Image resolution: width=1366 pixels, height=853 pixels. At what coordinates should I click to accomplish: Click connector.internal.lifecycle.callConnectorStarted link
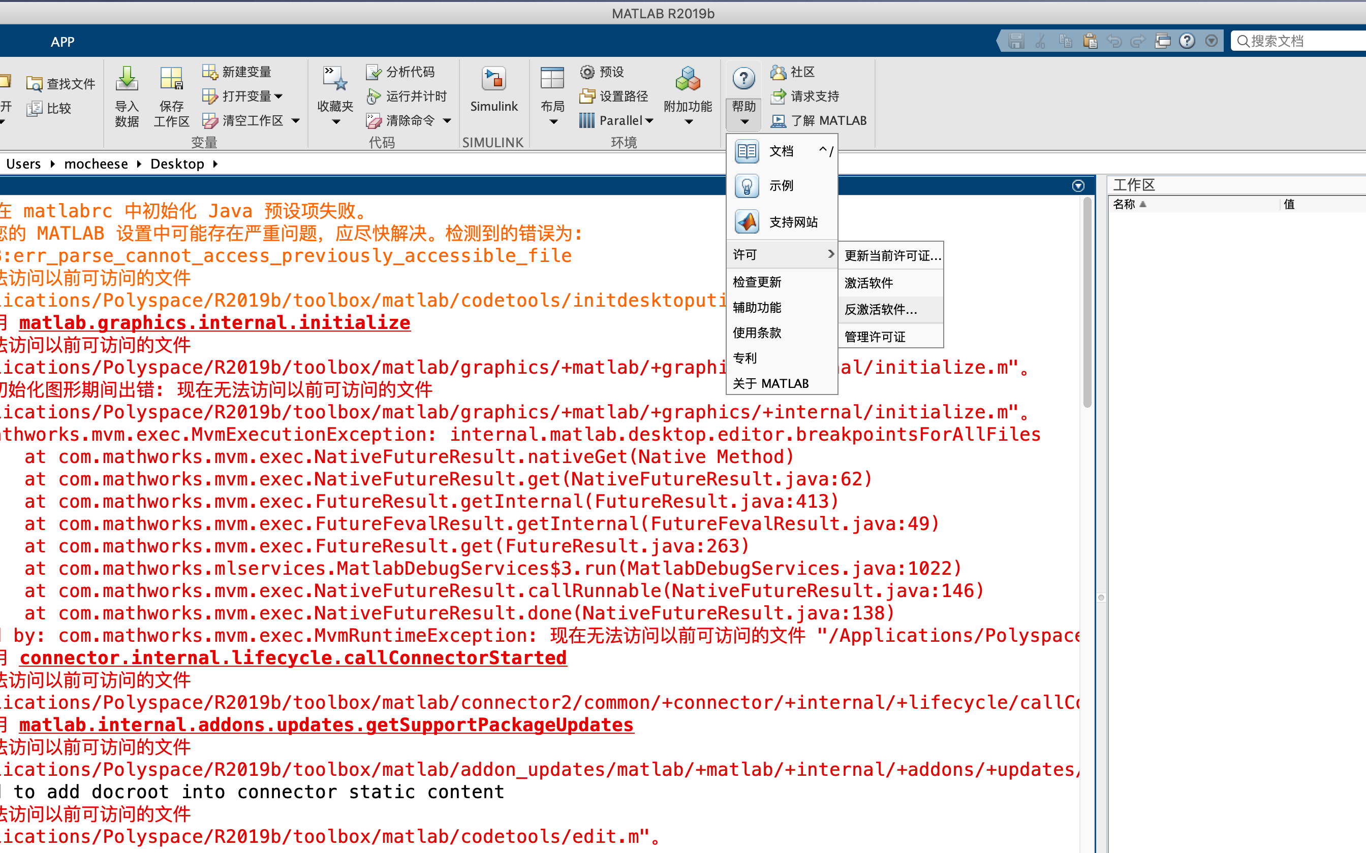293,658
